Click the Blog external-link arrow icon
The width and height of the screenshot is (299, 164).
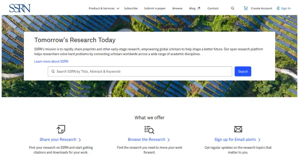(x=199, y=8)
